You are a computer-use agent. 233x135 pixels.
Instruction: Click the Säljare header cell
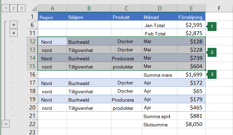89,17
